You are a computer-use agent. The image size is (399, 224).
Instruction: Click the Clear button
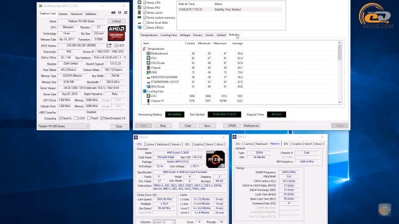[x=188, y=126]
